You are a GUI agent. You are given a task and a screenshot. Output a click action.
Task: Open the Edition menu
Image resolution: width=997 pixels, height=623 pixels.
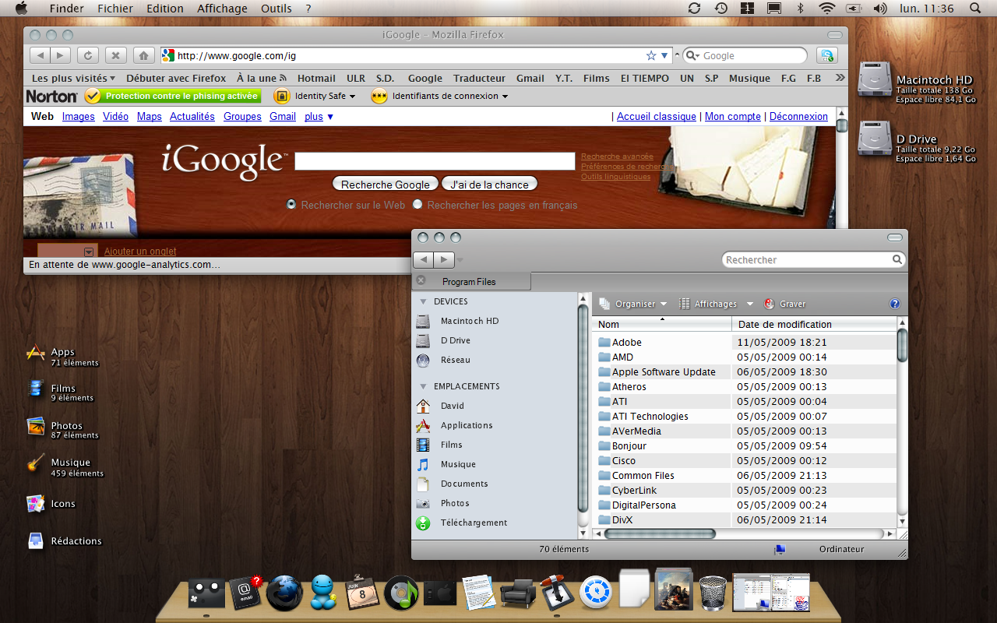165,9
